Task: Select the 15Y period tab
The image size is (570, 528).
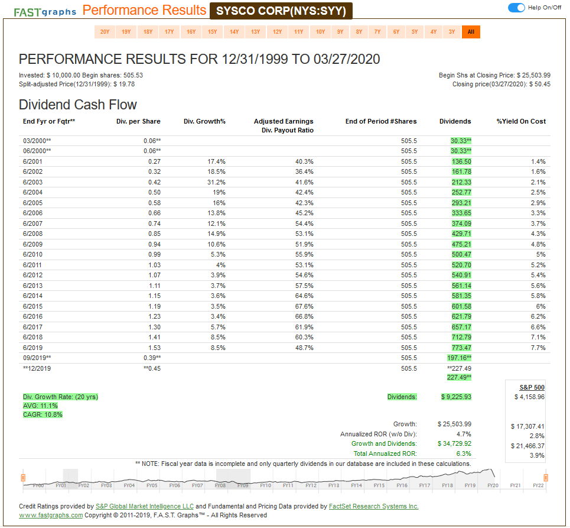Action: point(212,32)
